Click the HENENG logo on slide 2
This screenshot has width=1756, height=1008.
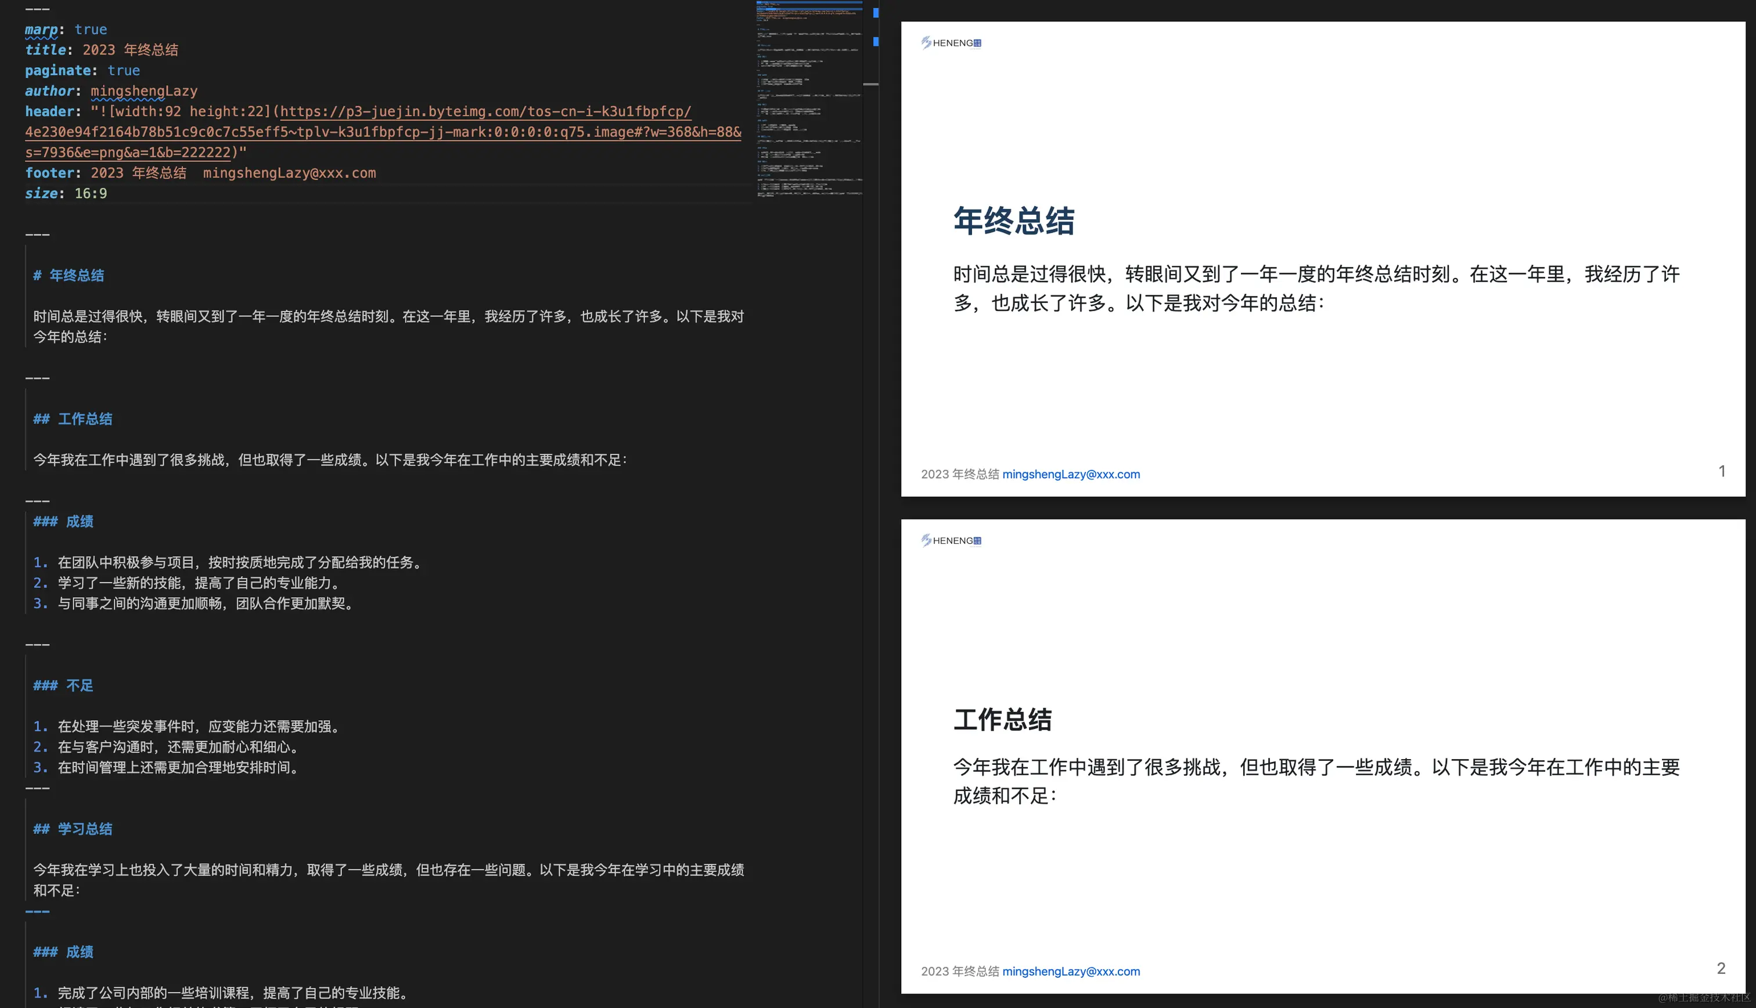(951, 541)
